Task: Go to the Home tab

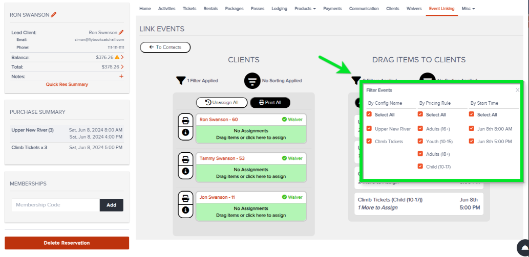Action: pos(145,8)
